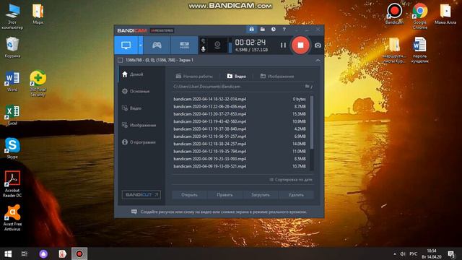The width and height of the screenshot is (462, 260).
Task: Switch to Изображения files tab
Action: [277, 77]
